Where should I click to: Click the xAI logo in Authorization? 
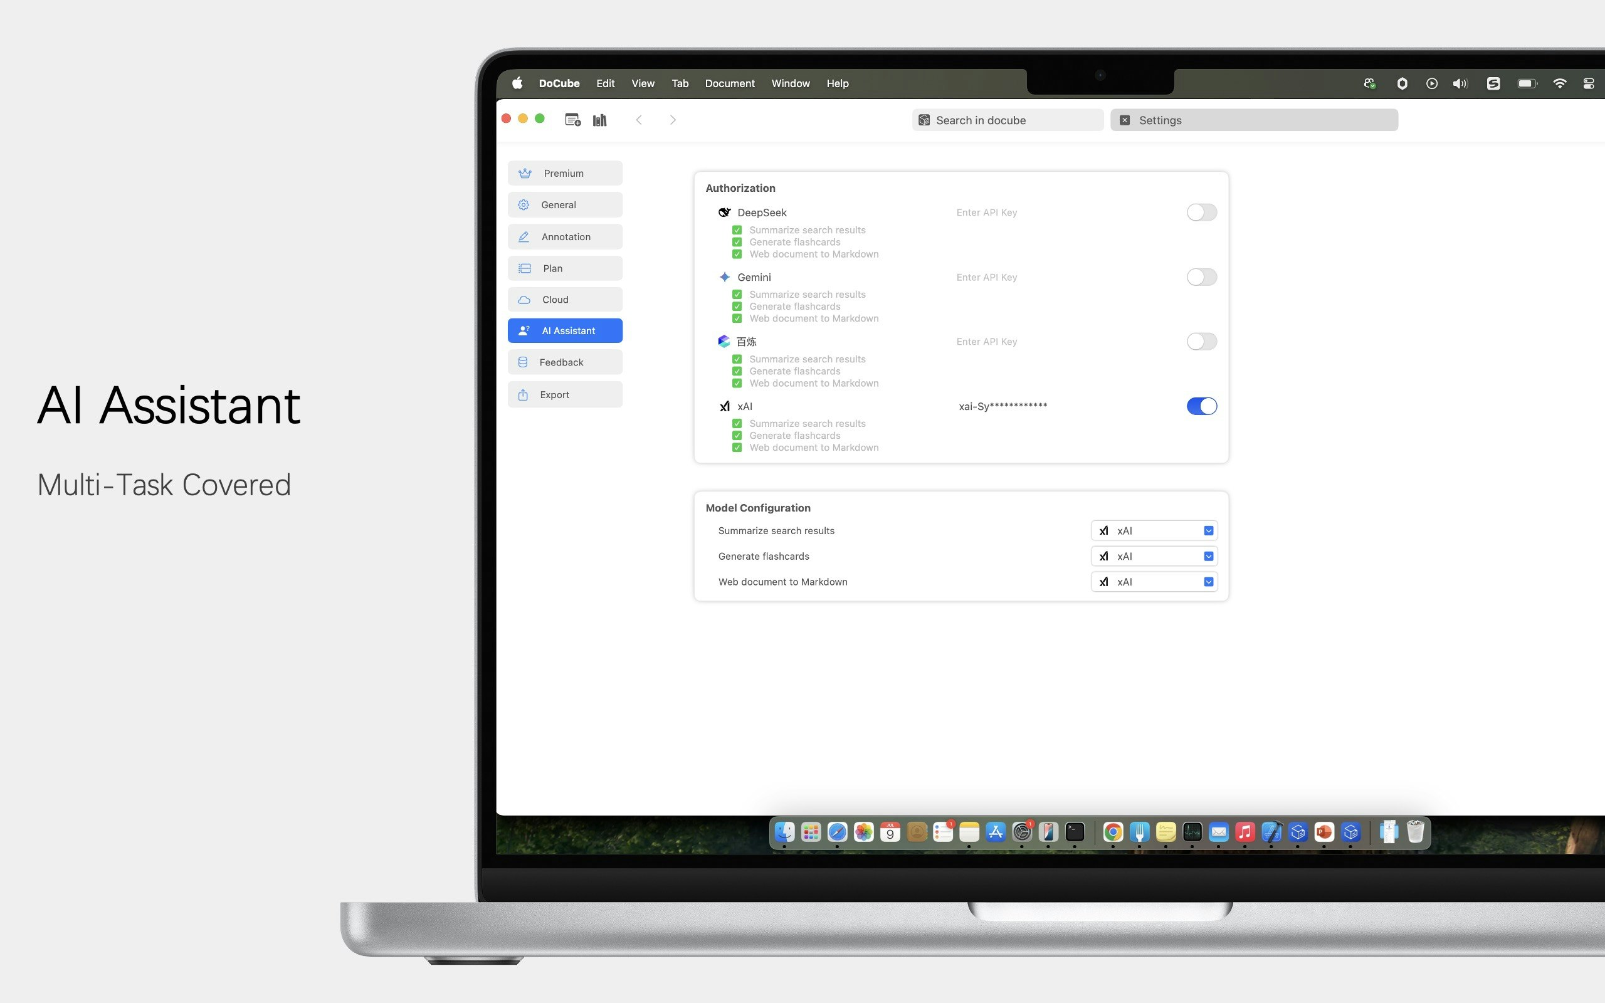725,406
